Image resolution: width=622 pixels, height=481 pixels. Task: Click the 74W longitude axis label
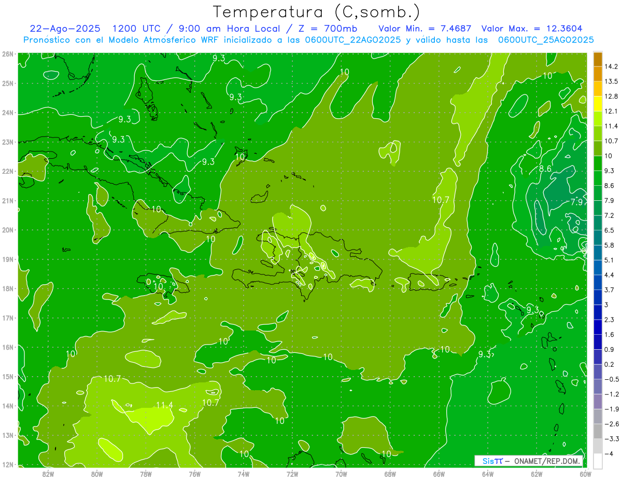click(243, 474)
